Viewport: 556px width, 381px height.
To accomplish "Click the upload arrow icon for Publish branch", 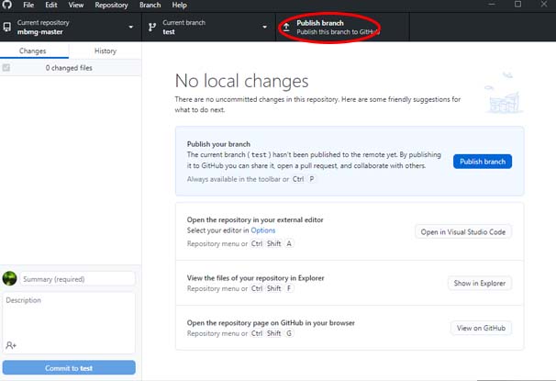I will [286, 27].
